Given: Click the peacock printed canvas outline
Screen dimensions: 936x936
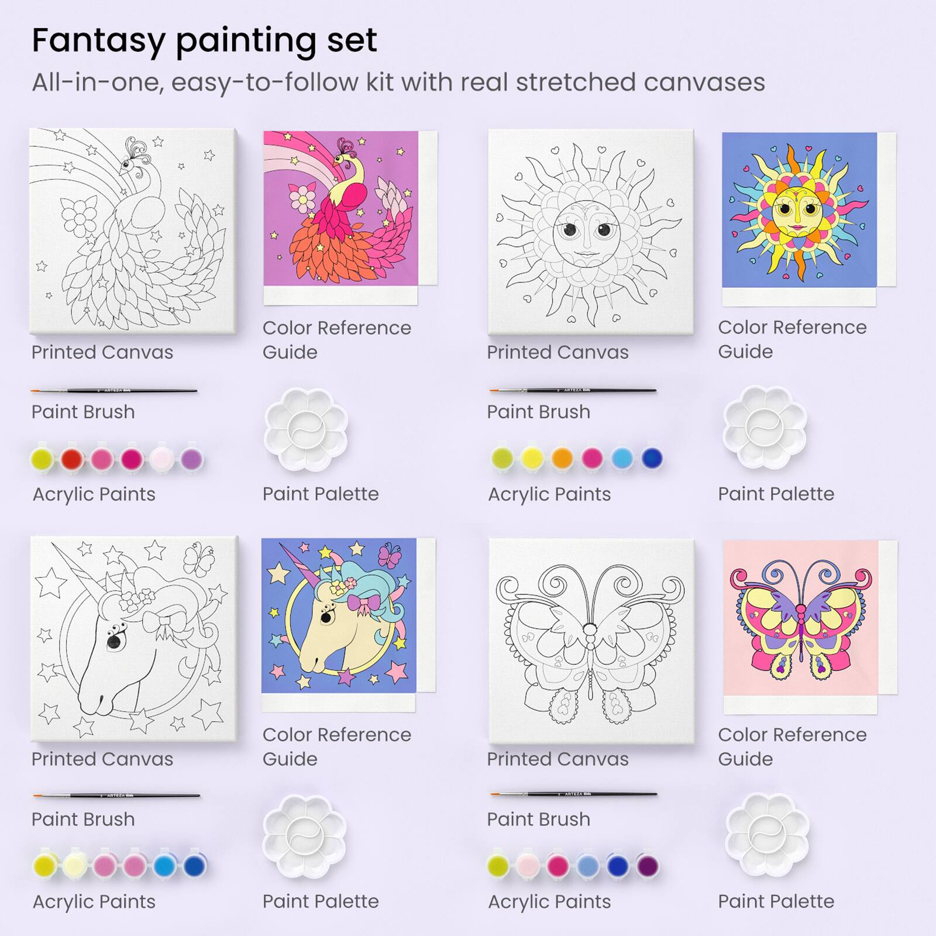Looking at the screenshot, I should click(x=133, y=231).
